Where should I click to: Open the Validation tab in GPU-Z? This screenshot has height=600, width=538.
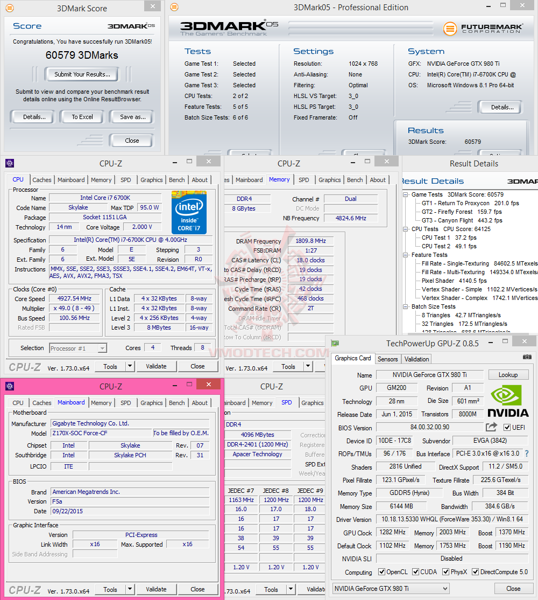[x=416, y=359]
